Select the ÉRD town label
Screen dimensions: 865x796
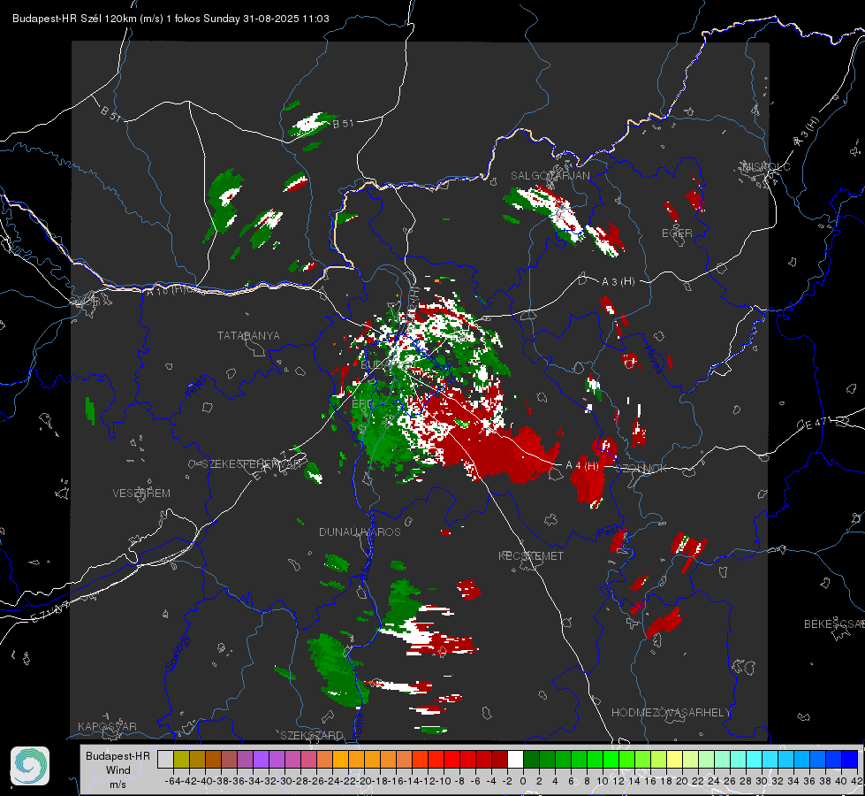(x=362, y=404)
